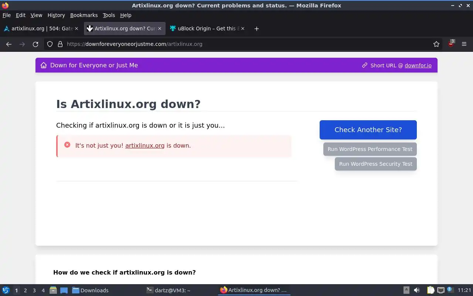Open the Downloads taskbar window
Viewport: 473px width, 296px height.
point(106,290)
